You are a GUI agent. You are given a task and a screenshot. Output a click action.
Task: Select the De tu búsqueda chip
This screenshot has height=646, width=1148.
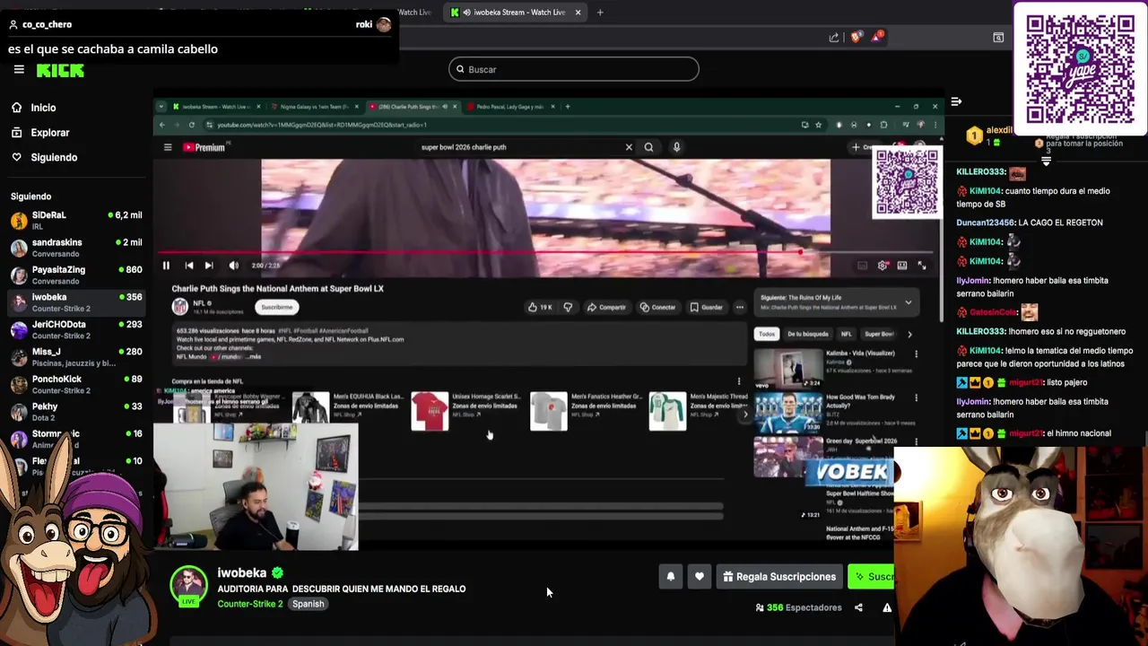pos(808,334)
